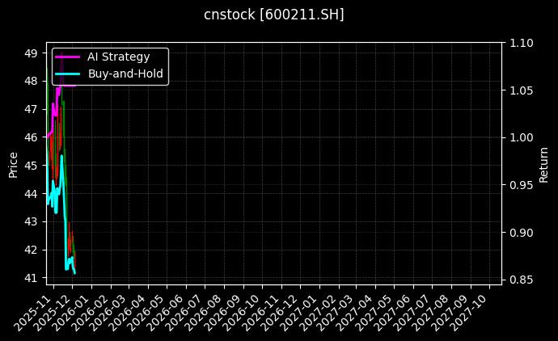Select the AI Strategy legend label
Image resolution: width=558 pixels, height=341 pixels.
pos(119,57)
